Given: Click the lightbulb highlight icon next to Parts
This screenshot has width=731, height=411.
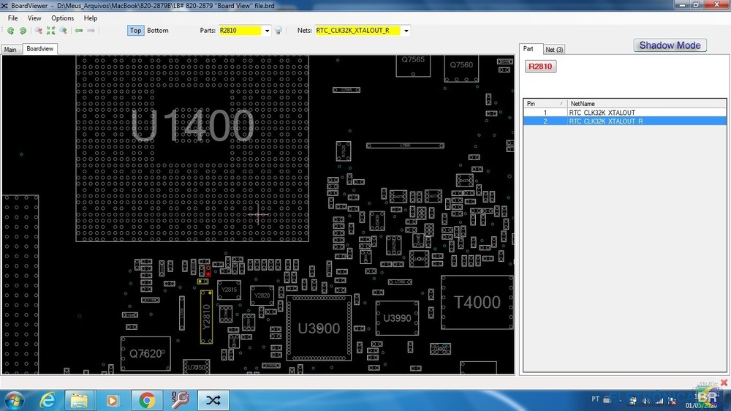Looking at the screenshot, I should click(x=279, y=31).
